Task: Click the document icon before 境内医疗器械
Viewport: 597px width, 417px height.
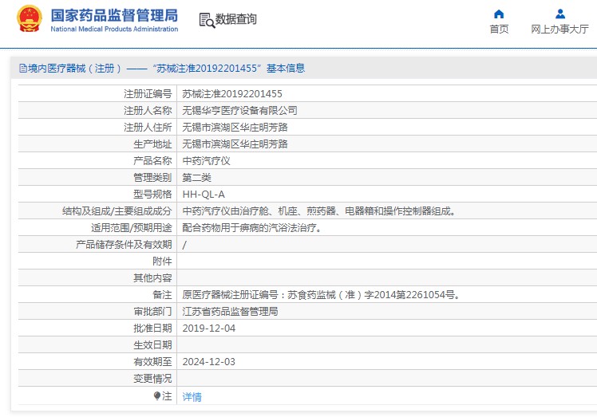Action: [23, 69]
